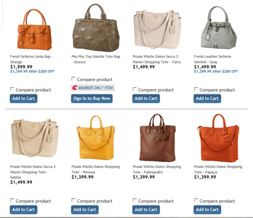The height and width of the screenshot is (218, 253).
Task: Click Sign In to Buy Now button
Action: [92, 99]
